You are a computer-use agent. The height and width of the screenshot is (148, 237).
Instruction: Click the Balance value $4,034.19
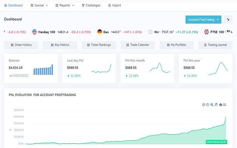click(15, 68)
